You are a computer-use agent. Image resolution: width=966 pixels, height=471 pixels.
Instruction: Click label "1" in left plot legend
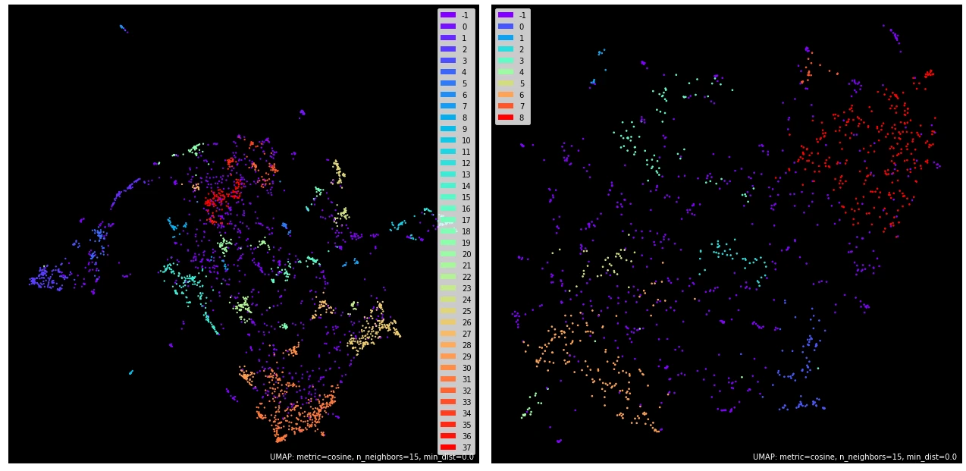click(465, 38)
